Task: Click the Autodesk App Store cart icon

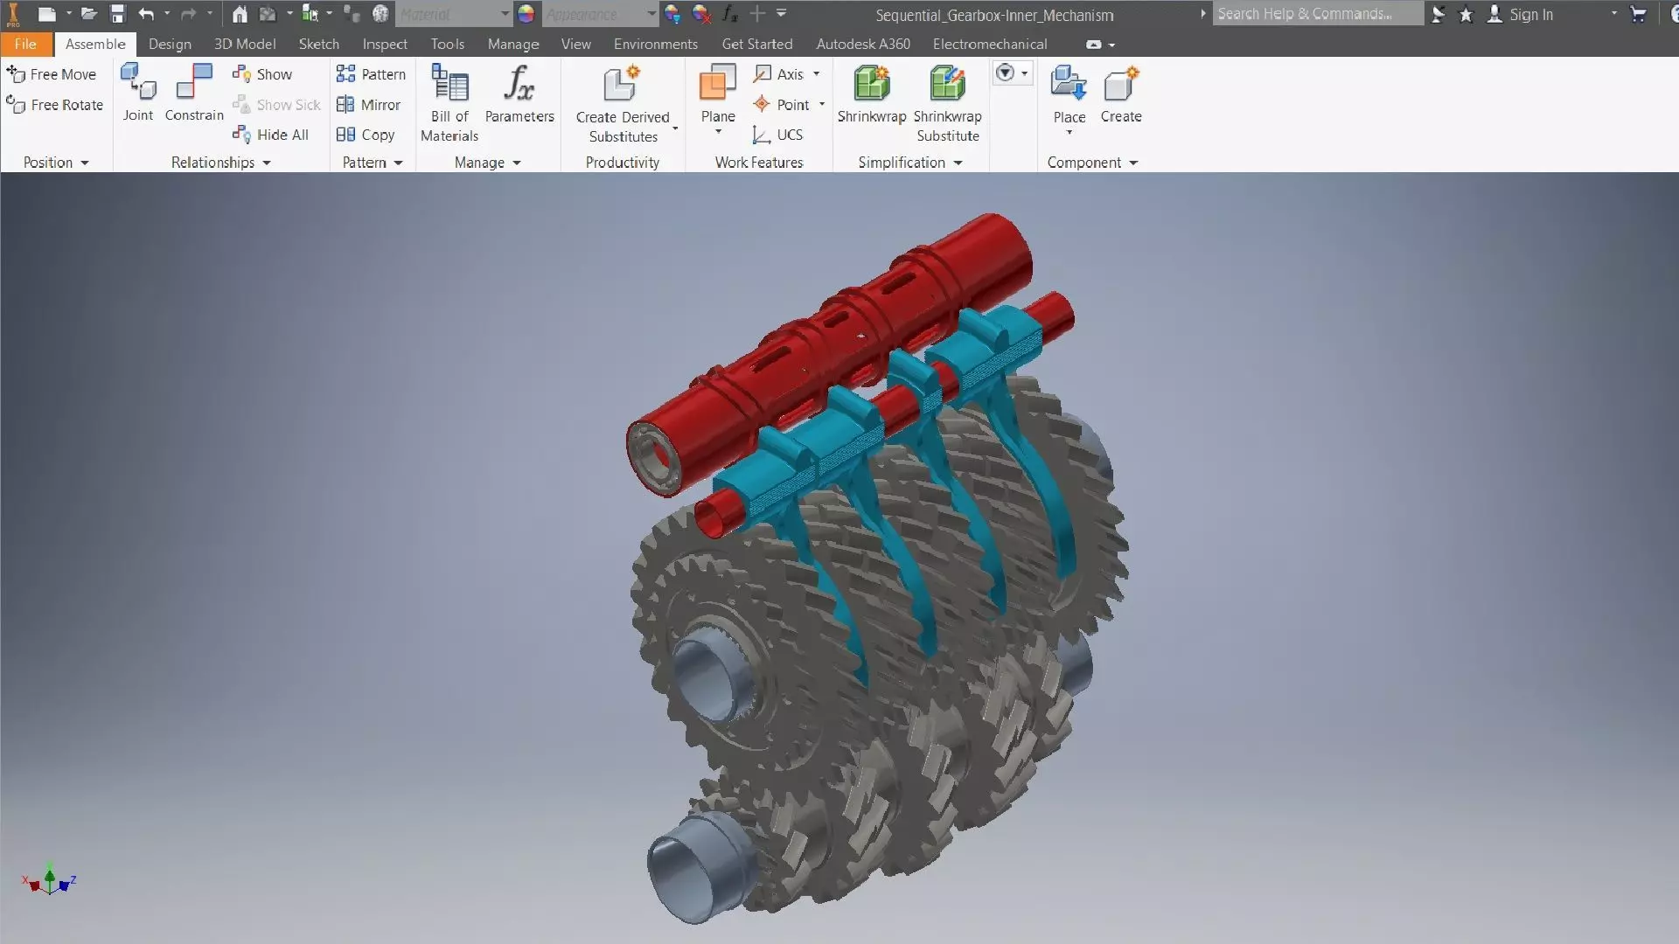Action: [x=1639, y=14]
